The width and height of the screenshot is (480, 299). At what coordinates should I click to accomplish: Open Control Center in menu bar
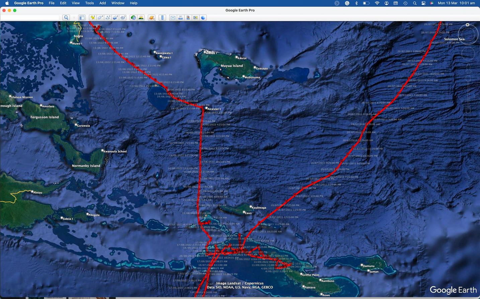[423, 3]
